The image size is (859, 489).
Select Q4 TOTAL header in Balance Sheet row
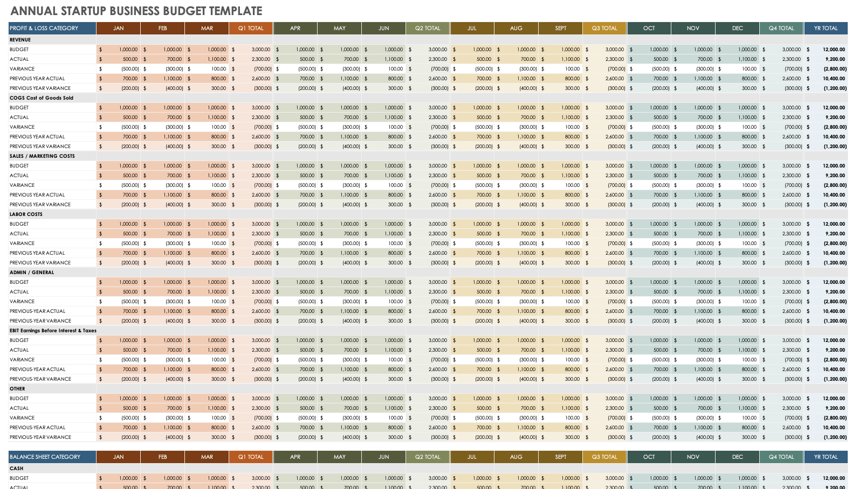782,457
